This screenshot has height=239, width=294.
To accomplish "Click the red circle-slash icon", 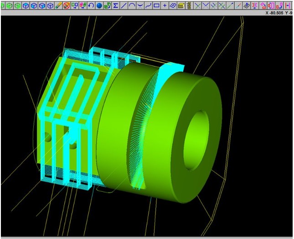I will click(x=66, y=5).
